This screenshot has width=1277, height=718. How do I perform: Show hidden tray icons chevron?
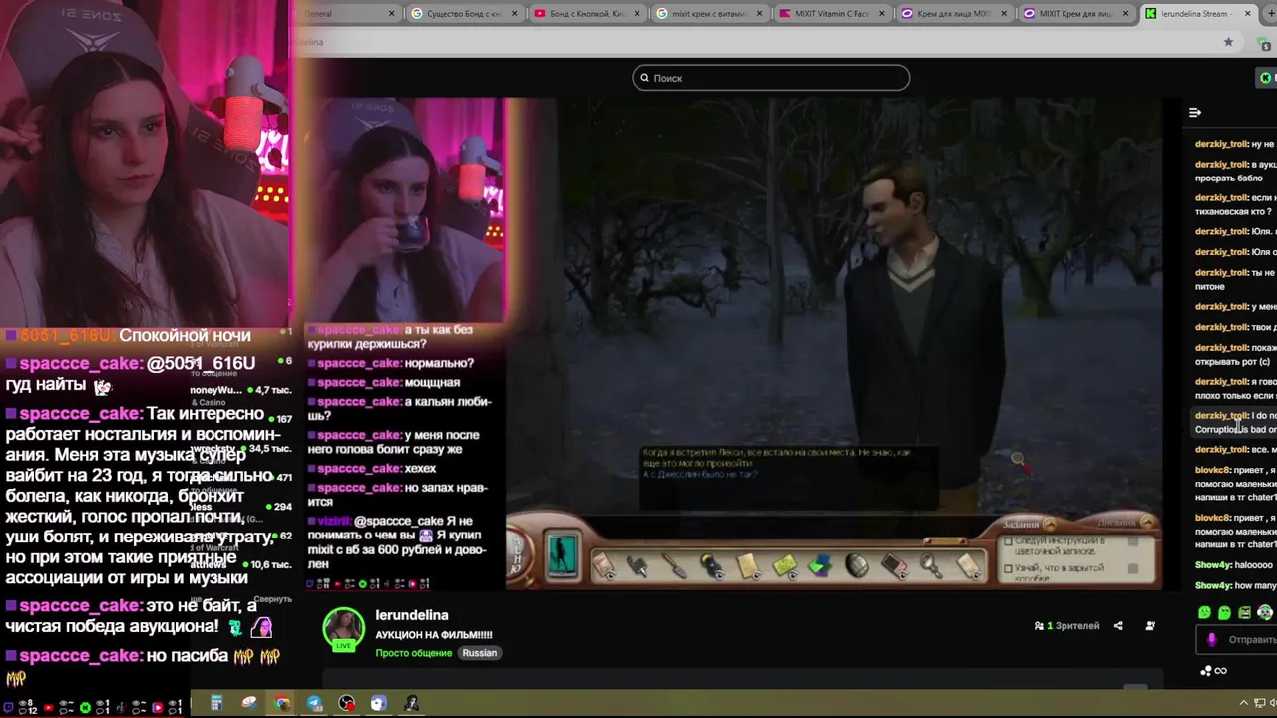[1243, 704]
